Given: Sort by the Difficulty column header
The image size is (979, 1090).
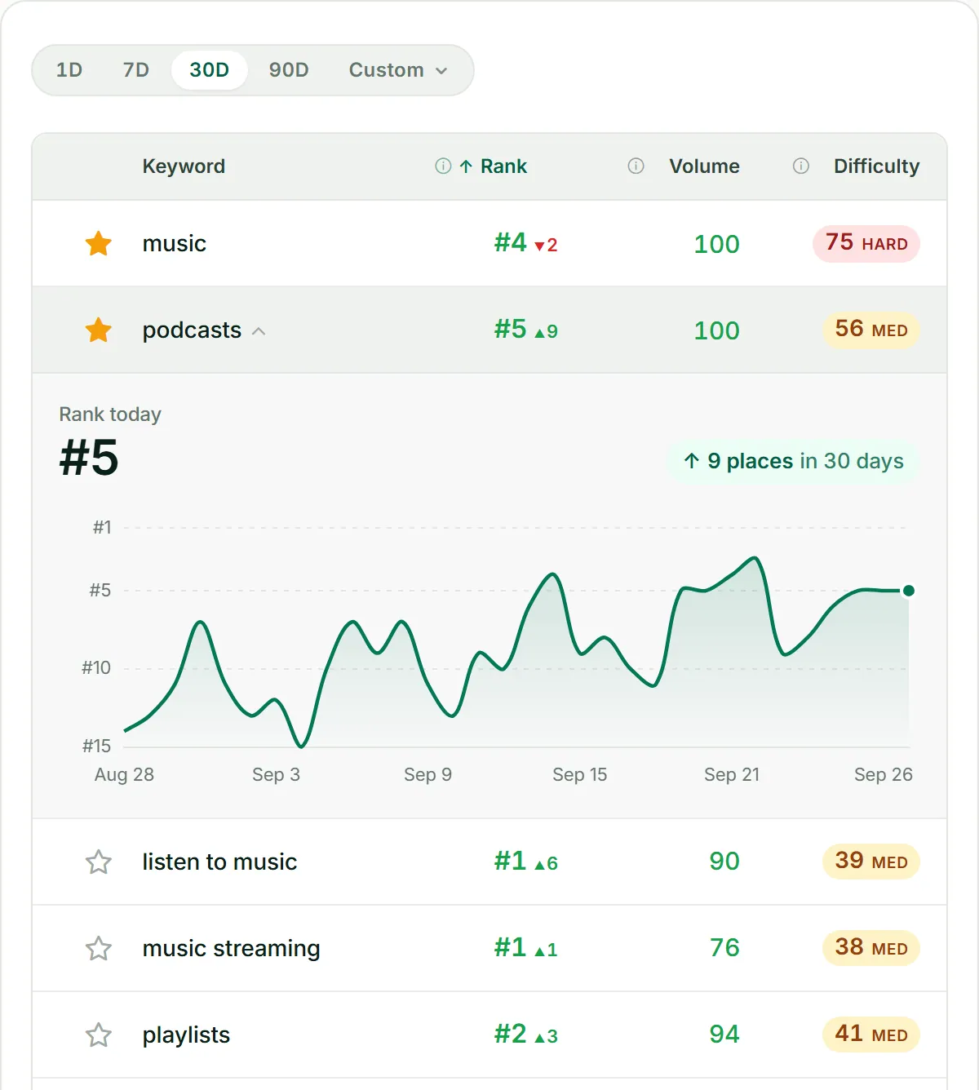Looking at the screenshot, I should 876,166.
